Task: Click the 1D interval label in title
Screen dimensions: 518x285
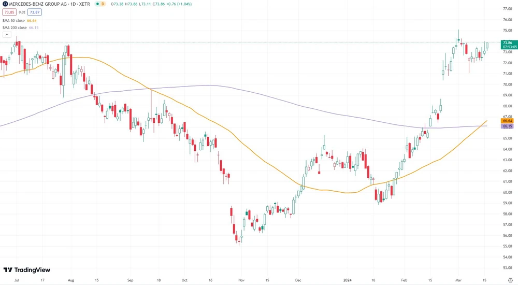Action: pos(73,4)
